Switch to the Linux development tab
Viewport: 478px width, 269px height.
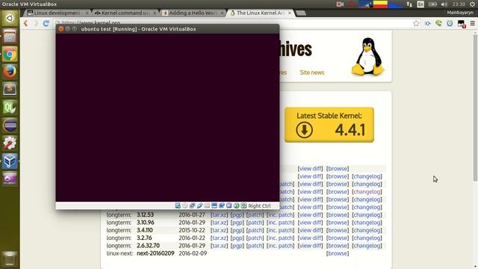(58, 13)
